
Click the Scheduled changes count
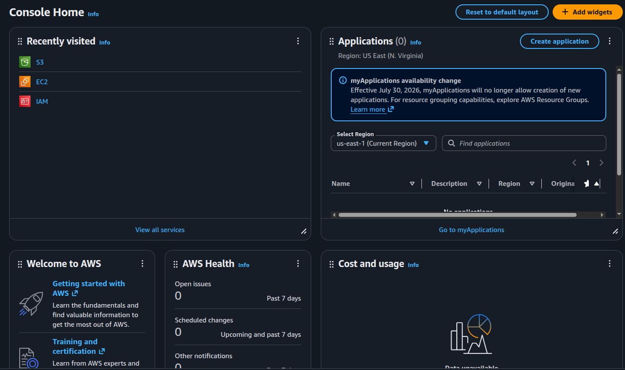pos(178,332)
